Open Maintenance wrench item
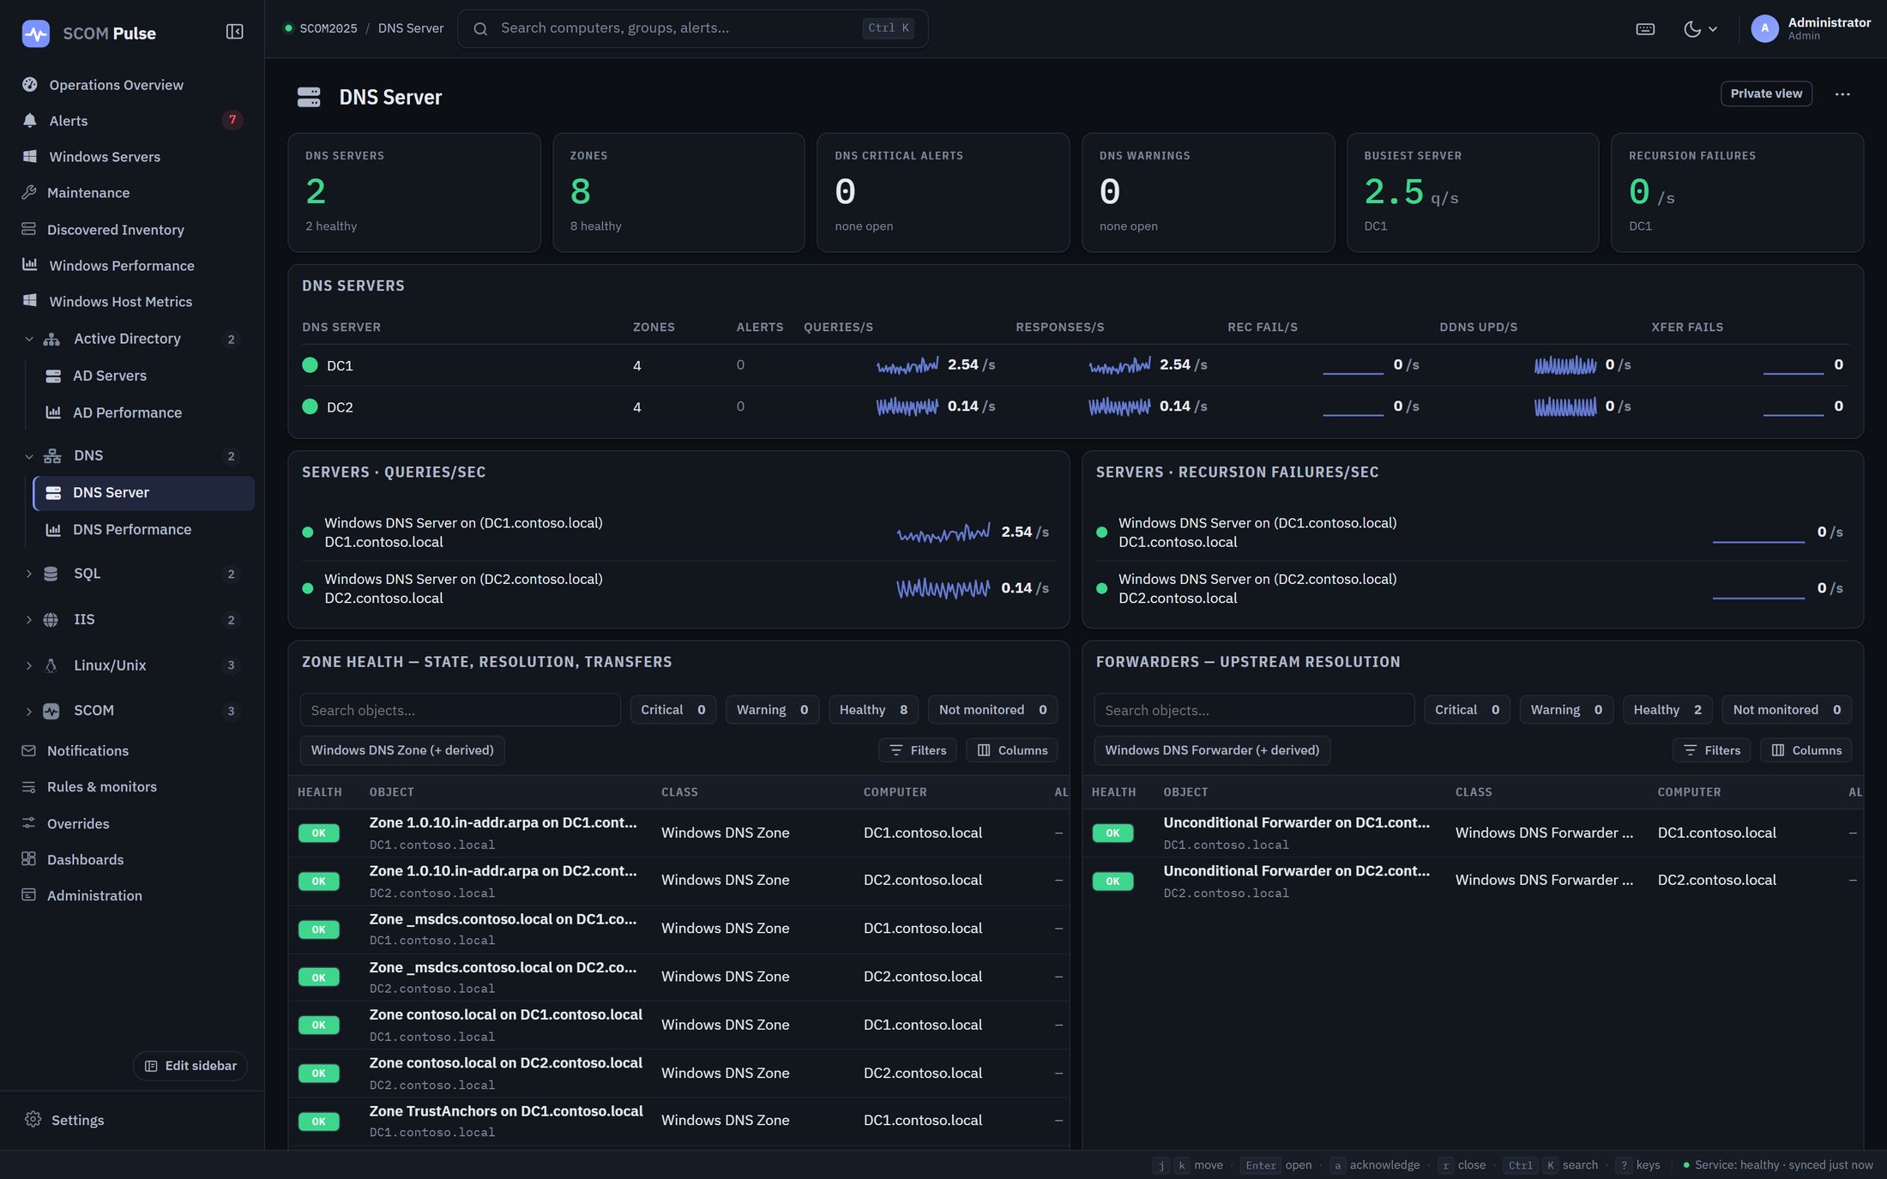Image resolution: width=1887 pixels, height=1179 pixels. (88, 193)
